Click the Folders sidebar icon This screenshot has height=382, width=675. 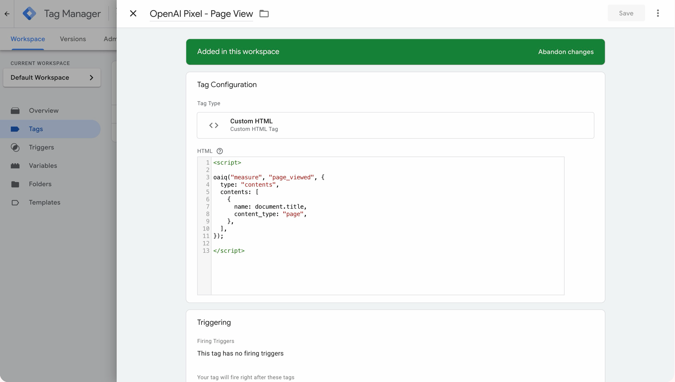15,184
